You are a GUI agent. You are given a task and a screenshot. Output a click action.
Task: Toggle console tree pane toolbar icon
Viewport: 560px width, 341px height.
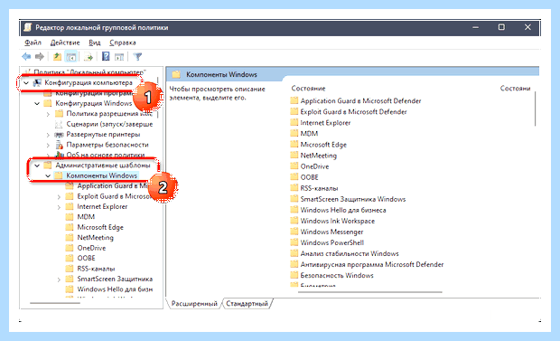(x=71, y=57)
